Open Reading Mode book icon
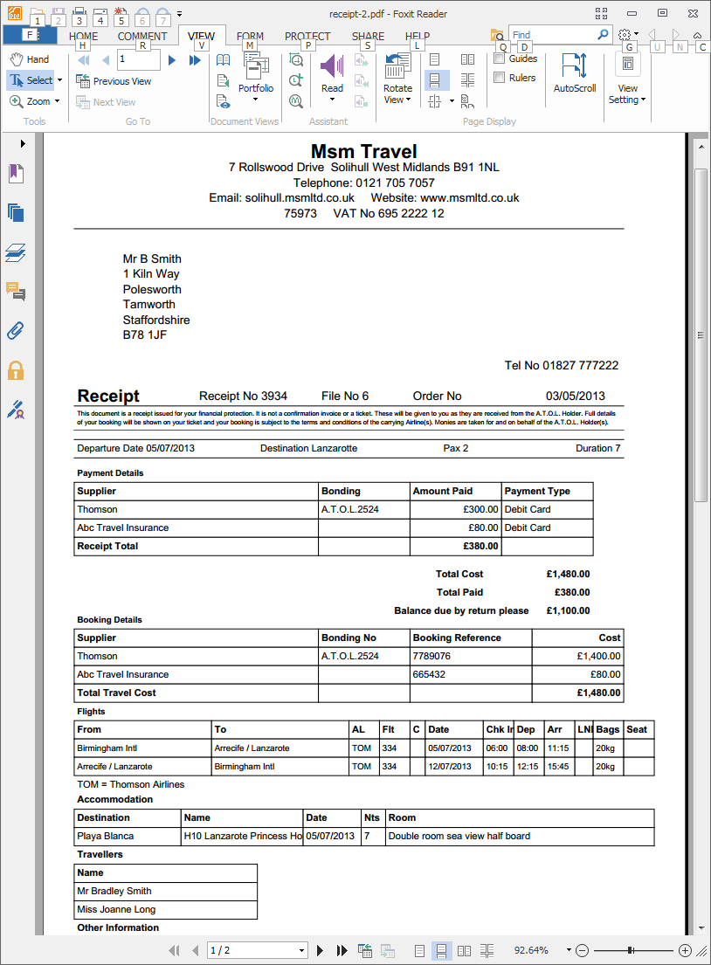 223,59
